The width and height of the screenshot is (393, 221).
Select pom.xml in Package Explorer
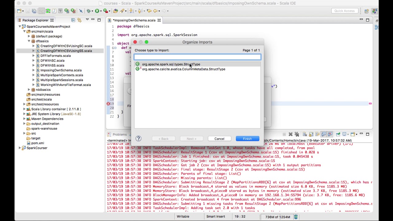(37, 143)
